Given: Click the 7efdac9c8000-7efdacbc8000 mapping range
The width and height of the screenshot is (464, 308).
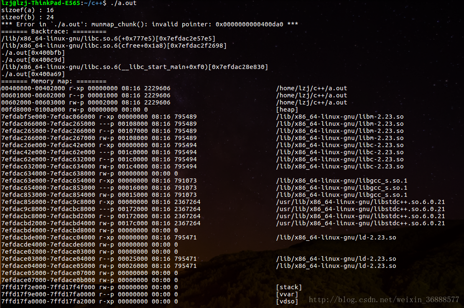Looking at the screenshot, I should tap(48, 209).
